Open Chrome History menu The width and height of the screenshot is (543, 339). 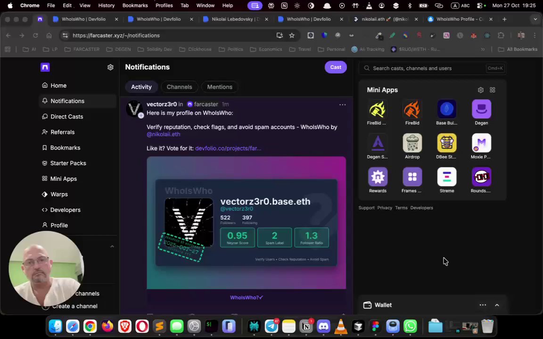107,5
